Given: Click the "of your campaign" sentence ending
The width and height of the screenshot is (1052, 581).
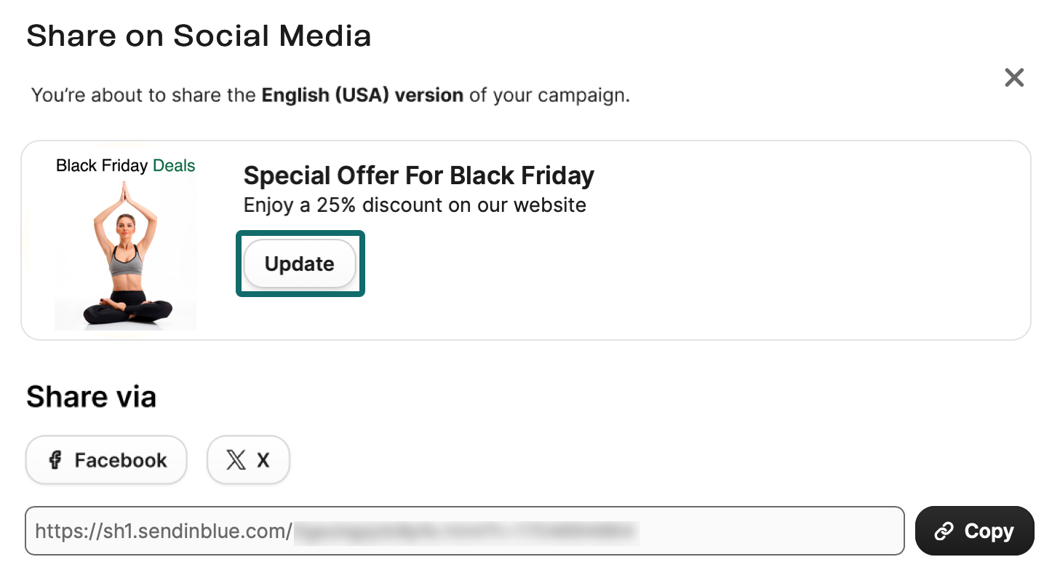Looking at the screenshot, I should click(x=549, y=95).
